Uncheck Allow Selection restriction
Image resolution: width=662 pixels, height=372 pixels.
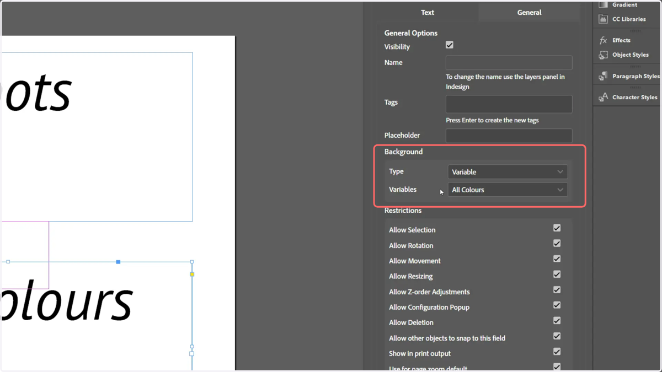point(557,228)
